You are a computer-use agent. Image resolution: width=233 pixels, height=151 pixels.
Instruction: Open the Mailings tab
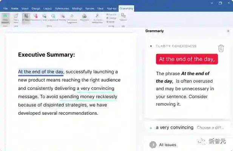click(77, 9)
